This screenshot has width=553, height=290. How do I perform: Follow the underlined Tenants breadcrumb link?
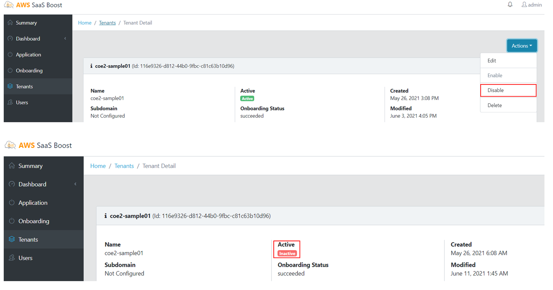click(107, 23)
